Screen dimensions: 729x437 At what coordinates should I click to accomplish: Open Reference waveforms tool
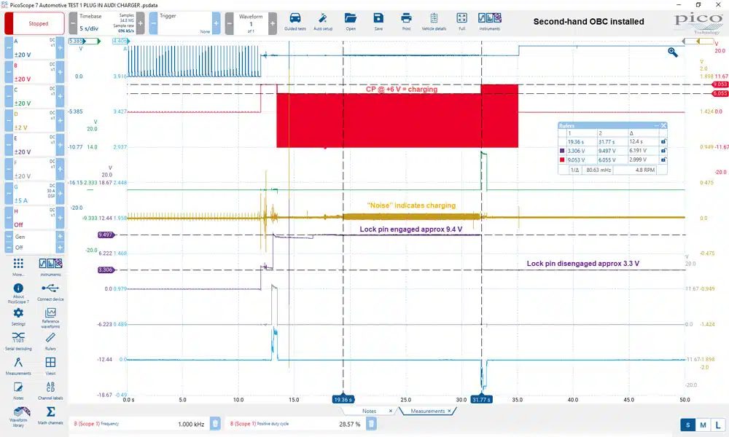[50, 318]
